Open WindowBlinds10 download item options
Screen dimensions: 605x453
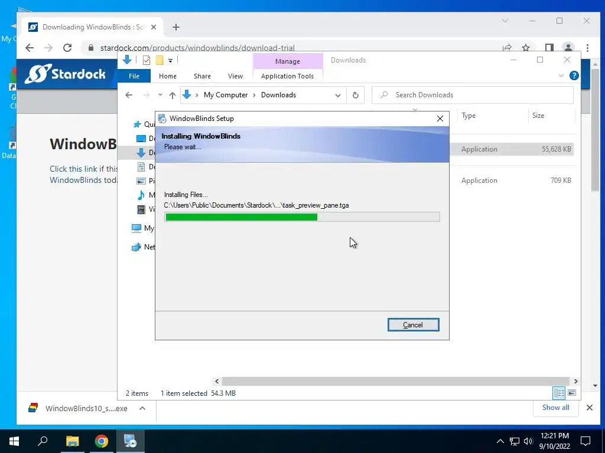point(142,408)
